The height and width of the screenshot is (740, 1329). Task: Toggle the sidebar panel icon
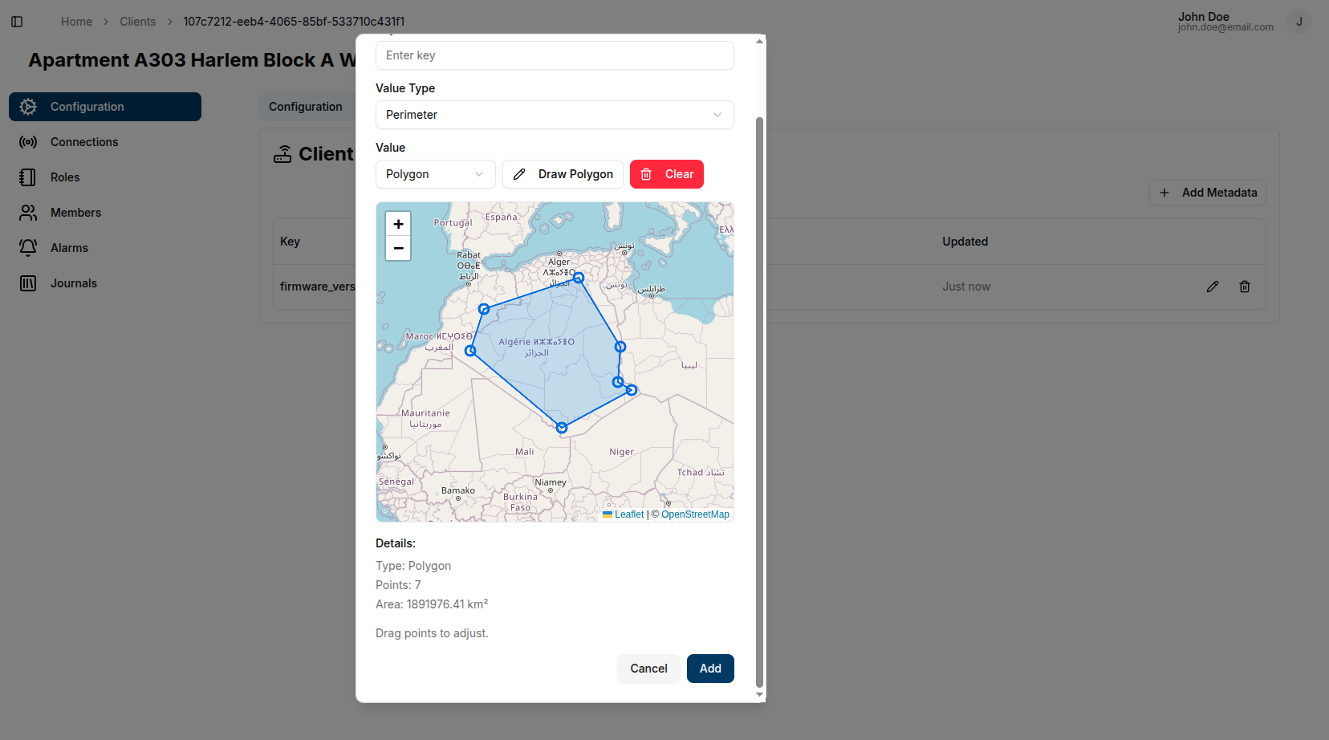pyautogui.click(x=17, y=22)
